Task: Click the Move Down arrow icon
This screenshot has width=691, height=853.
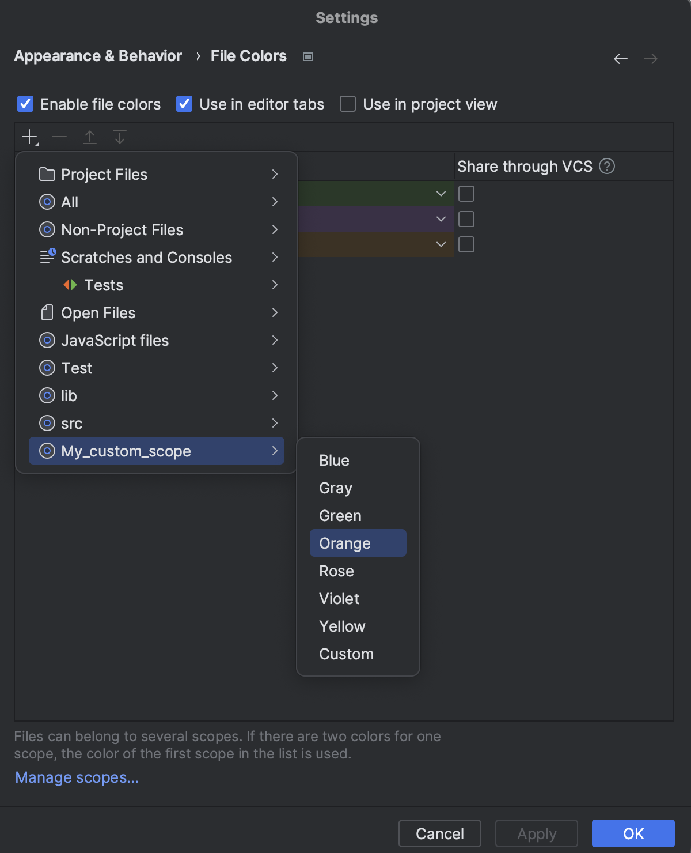Action: [x=120, y=137]
